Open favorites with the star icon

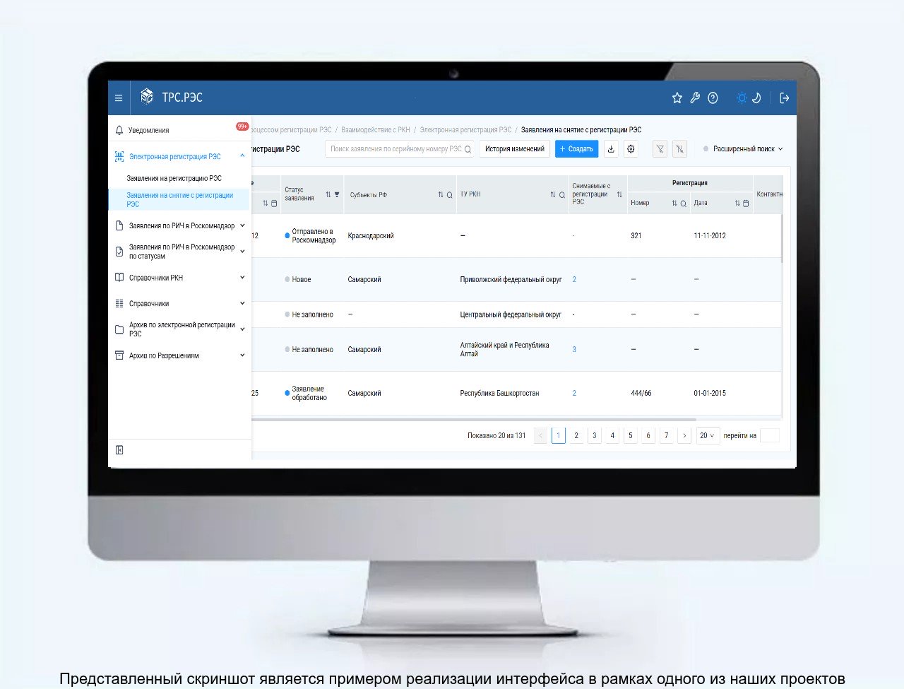point(677,98)
